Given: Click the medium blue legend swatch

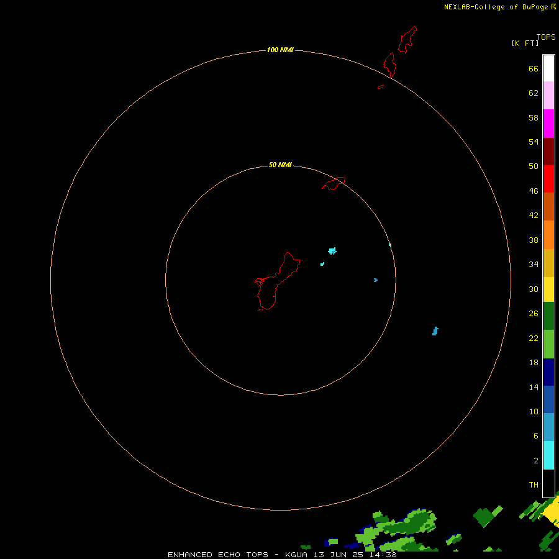Looking at the screenshot, I should (x=548, y=399).
